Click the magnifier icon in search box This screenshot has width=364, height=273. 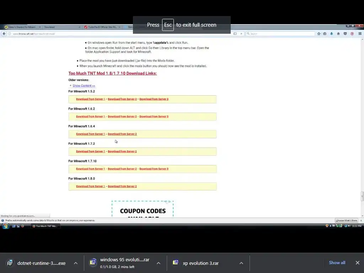(248, 34)
